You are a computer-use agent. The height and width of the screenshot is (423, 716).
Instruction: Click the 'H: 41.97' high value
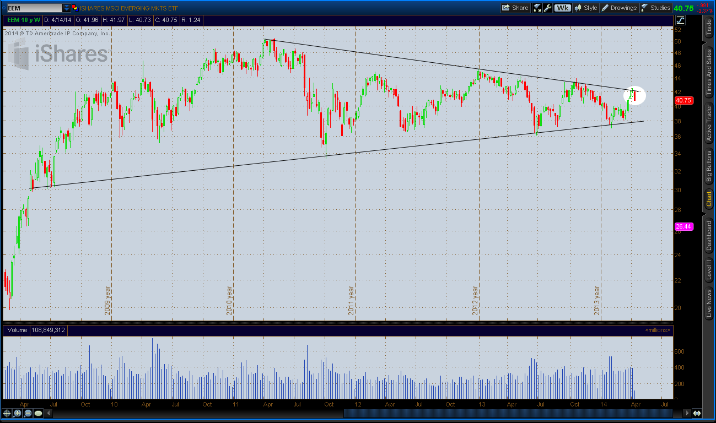[114, 20]
